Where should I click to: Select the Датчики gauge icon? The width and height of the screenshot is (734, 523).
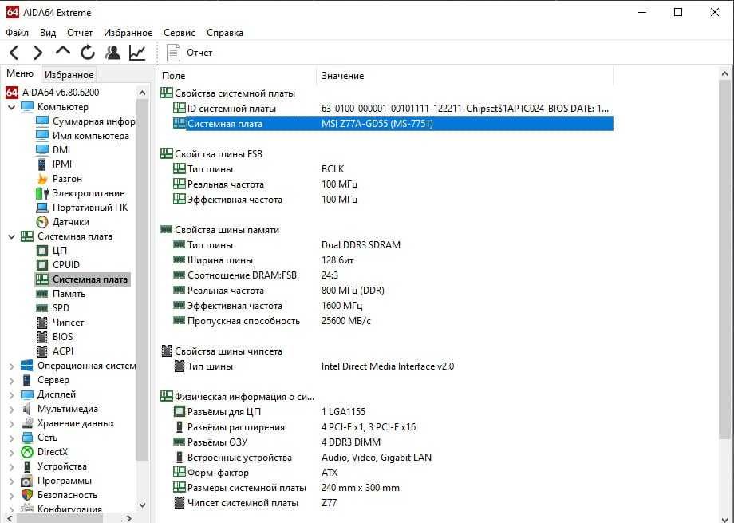(42, 222)
